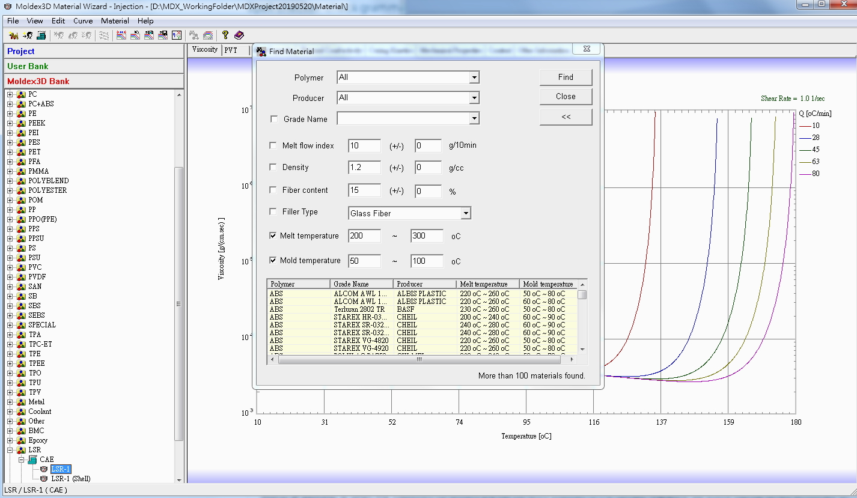Image resolution: width=857 pixels, height=498 pixels.
Task: Click the curve toolbar icon showing a disk with arrows
Action: [x=149, y=35]
